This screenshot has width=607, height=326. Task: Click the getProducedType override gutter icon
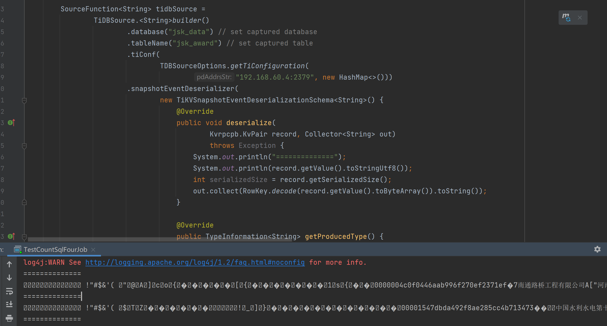pyautogui.click(x=11, y=236)
